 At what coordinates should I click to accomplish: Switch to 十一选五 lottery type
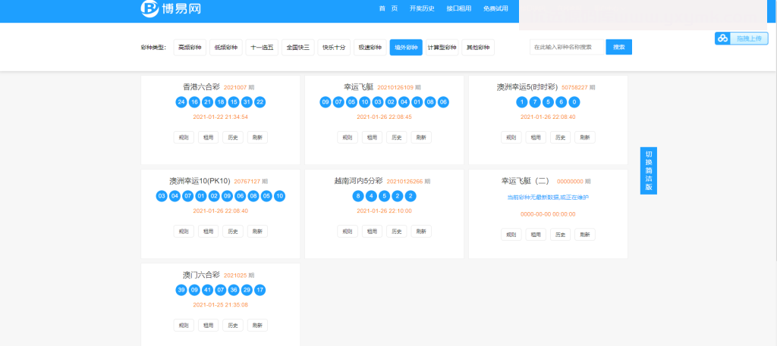coord(262,48)
